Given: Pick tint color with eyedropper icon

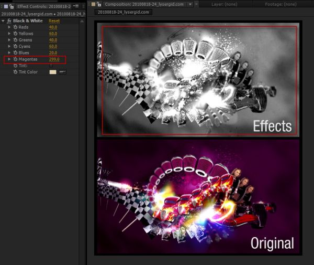Looking at the screenshot, I should pyautogui.click(x=62, y=72).
